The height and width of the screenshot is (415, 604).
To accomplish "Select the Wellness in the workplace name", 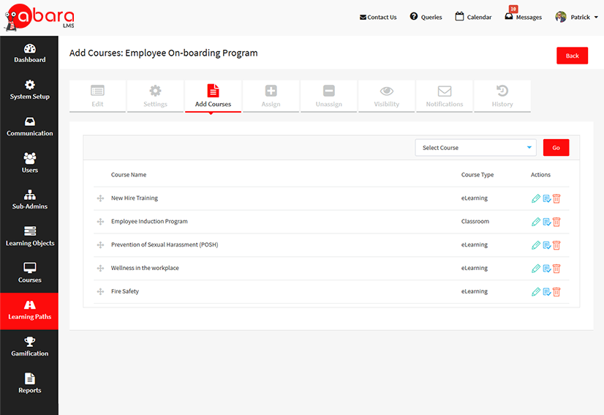I will (x=145, y=268).
